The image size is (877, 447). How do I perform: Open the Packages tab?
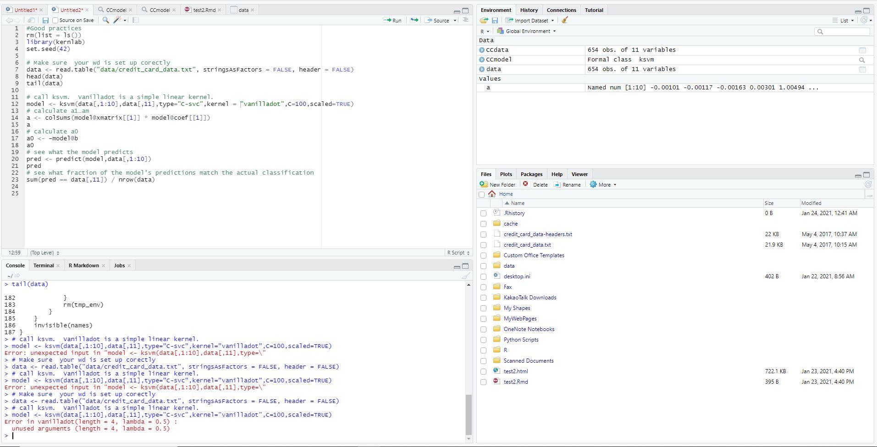click(531, 174)
